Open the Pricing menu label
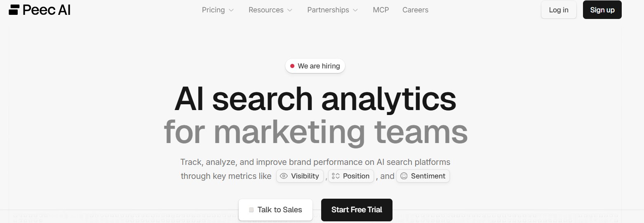The width and height of the screenshot is (644, 223). (x=213, y=10)
